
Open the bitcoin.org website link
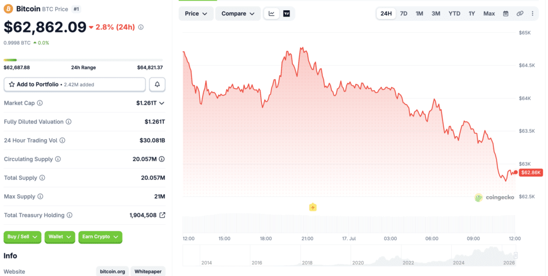[x=112, y=272]
